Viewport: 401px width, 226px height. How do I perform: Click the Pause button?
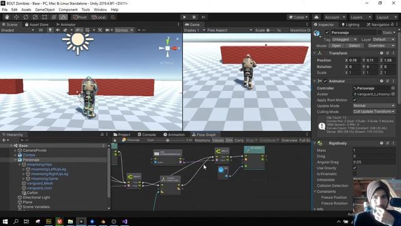[194, 17]
